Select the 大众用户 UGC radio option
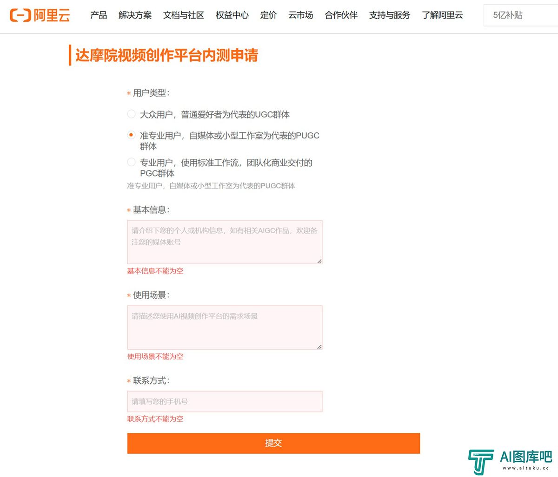 tap(132, 114)
